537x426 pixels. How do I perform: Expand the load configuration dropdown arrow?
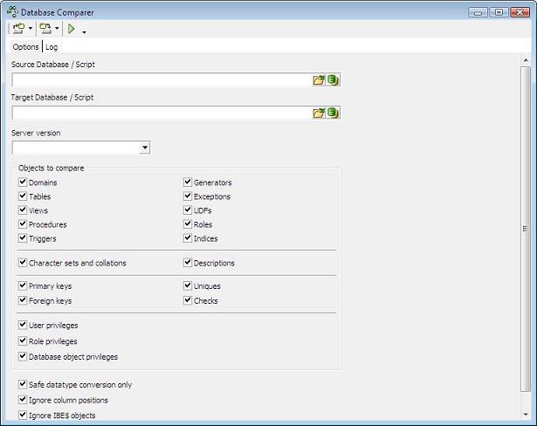[x=31, y=30]
